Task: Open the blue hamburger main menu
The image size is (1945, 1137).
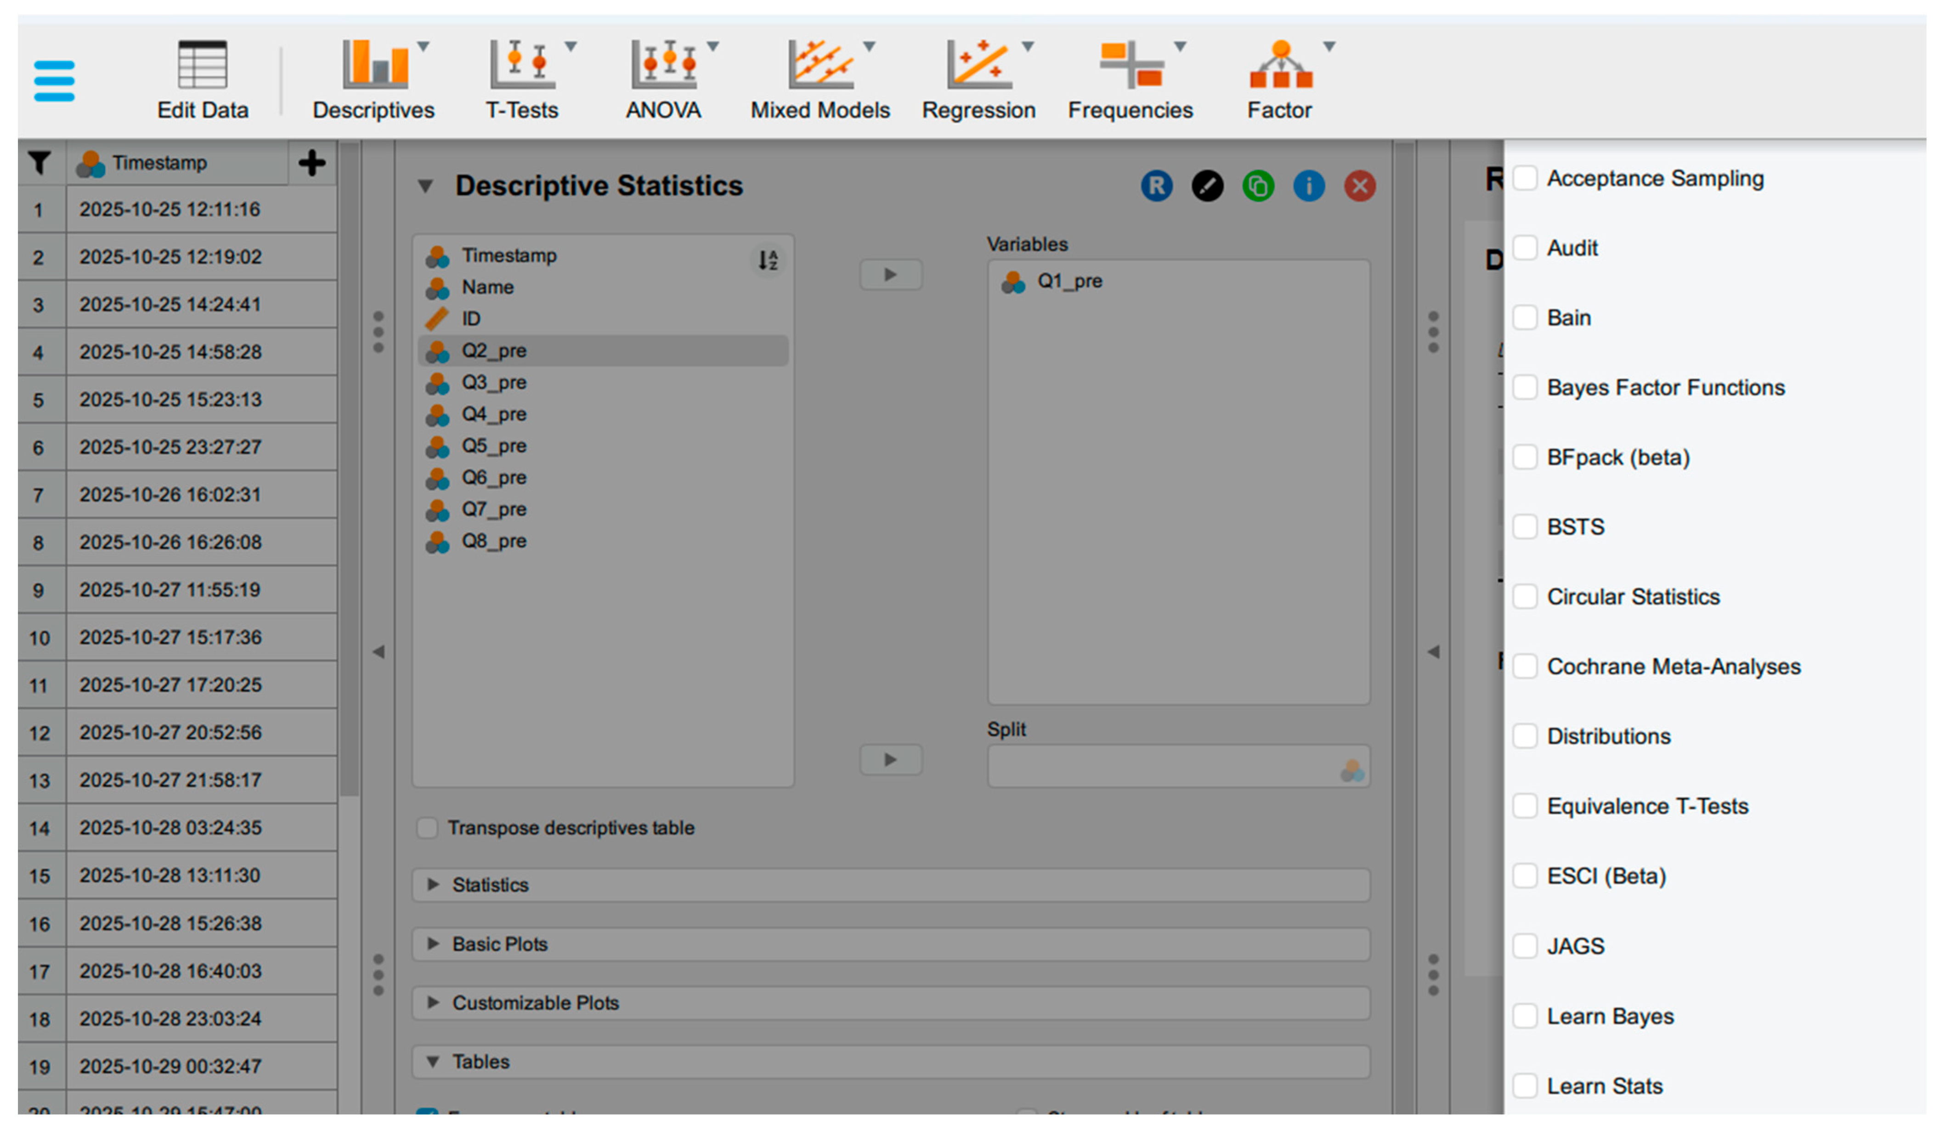Action: point(54,81)
